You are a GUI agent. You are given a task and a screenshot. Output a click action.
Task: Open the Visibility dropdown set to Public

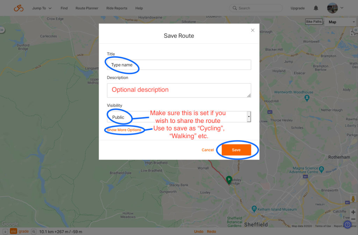pyautogui.click(x=179, y=117)
